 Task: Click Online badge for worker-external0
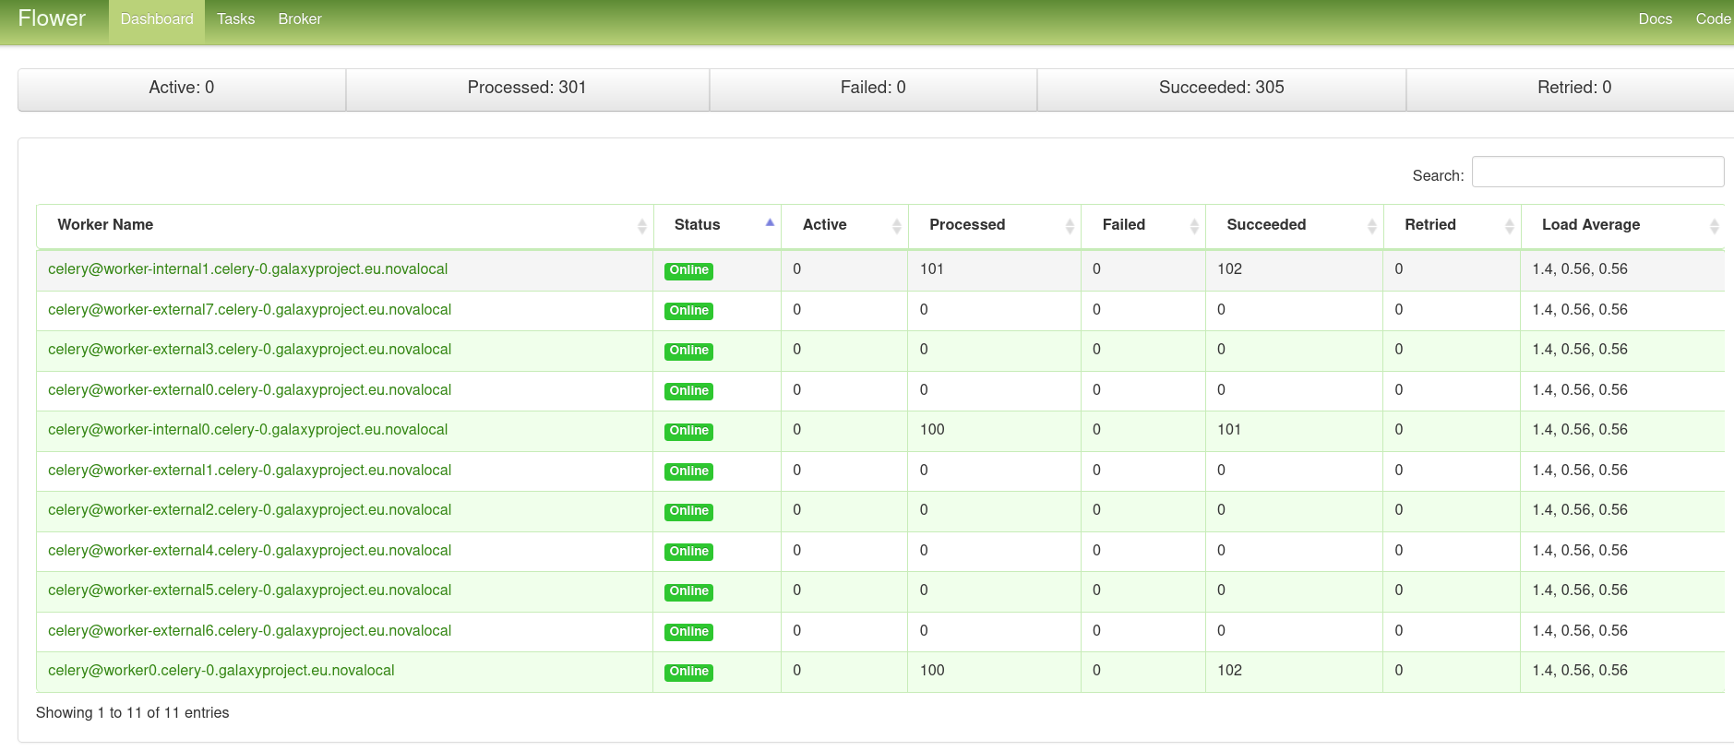[x=688, y=391]
